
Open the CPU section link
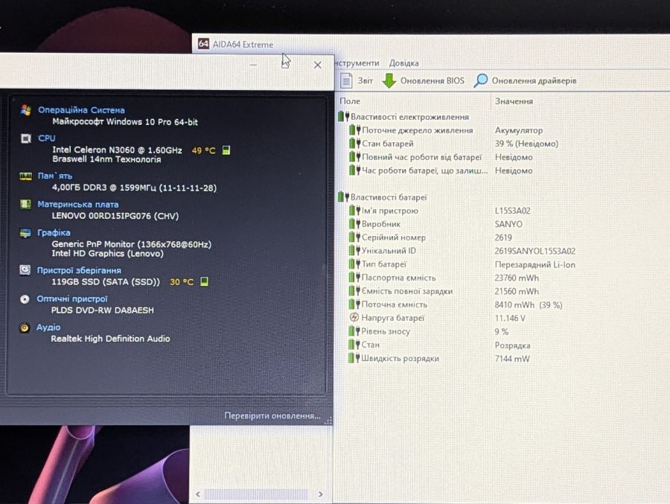click(47, 138)
